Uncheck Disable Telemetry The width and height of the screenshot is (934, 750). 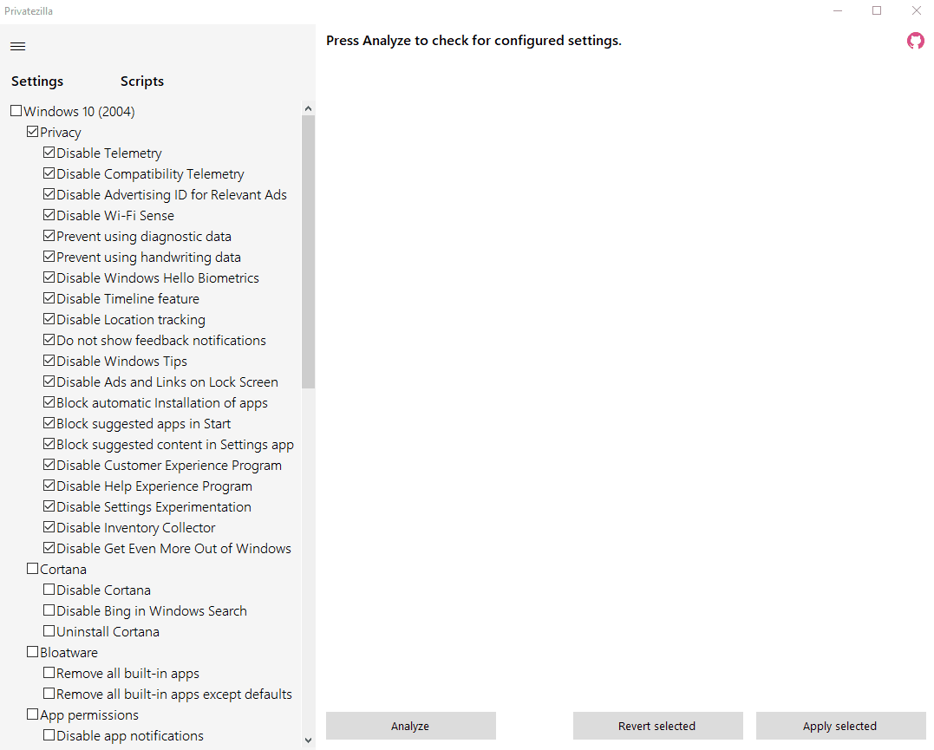(x=49, y=153)
